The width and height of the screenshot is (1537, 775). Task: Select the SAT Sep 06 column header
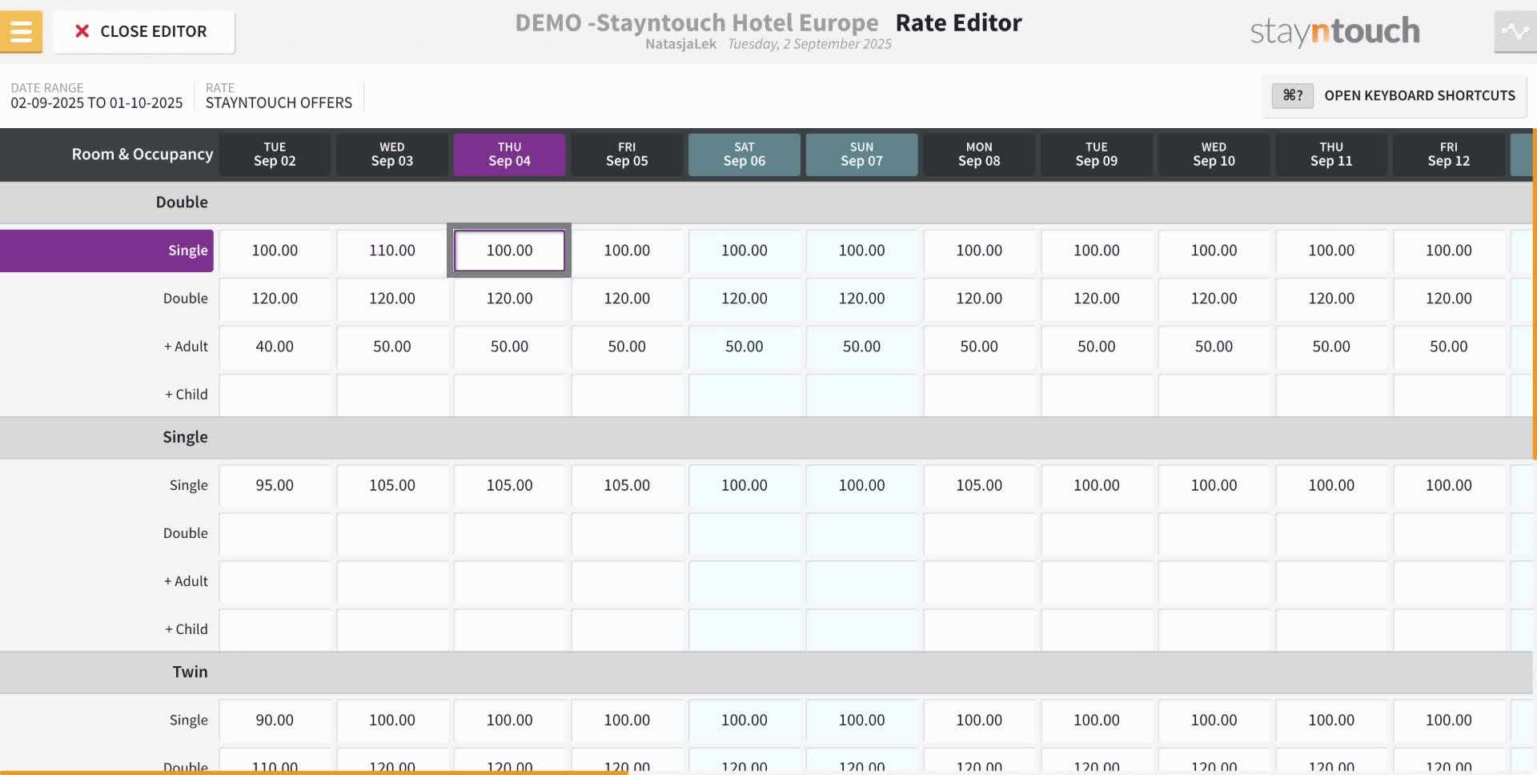[744, 155]
